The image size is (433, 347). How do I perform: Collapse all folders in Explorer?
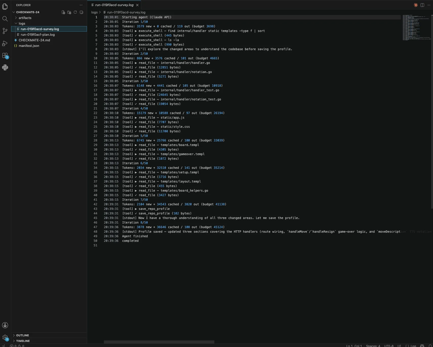click(x=81, y=12)
